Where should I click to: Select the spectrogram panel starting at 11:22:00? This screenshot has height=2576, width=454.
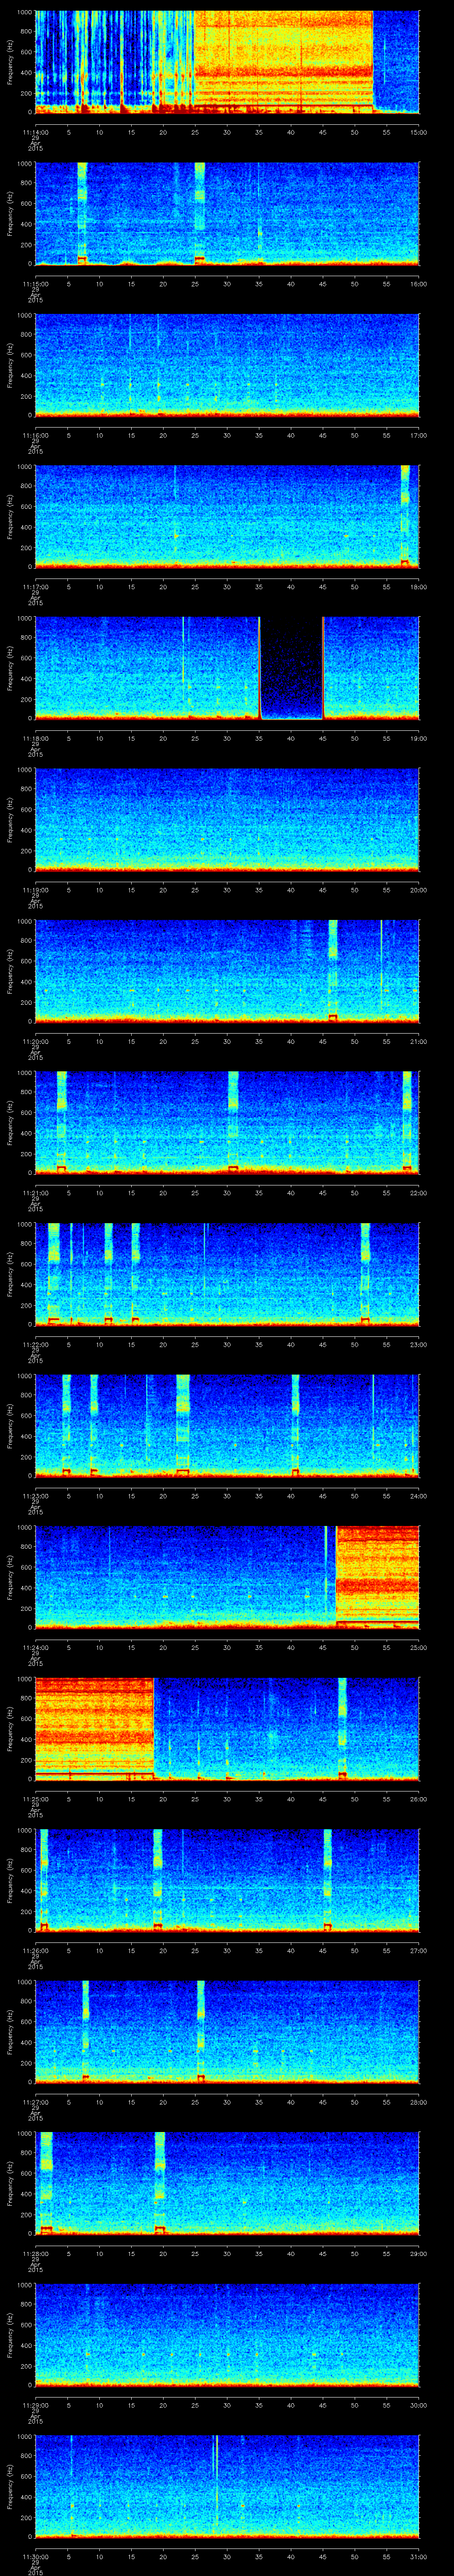point(227,1274)
